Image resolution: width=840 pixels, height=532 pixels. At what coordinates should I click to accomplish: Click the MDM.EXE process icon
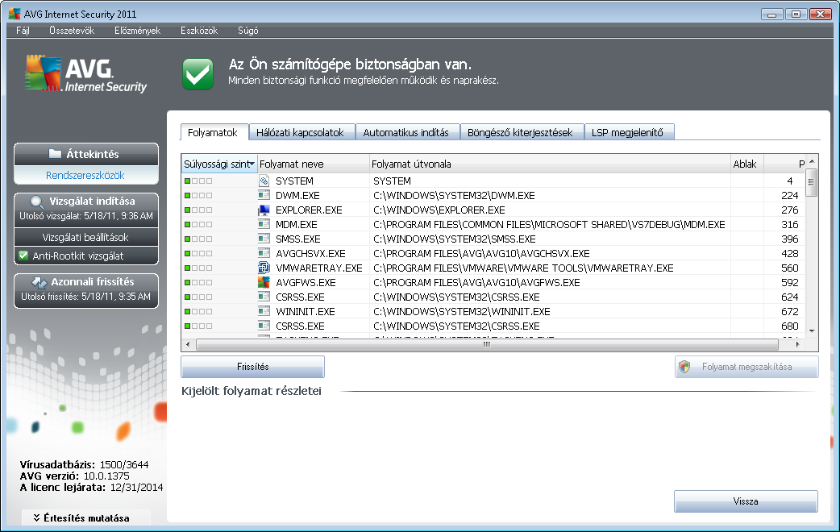[x=264, y=224]
